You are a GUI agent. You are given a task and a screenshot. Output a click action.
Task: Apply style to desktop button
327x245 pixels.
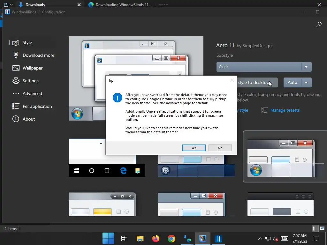click(x=257, y=83)
